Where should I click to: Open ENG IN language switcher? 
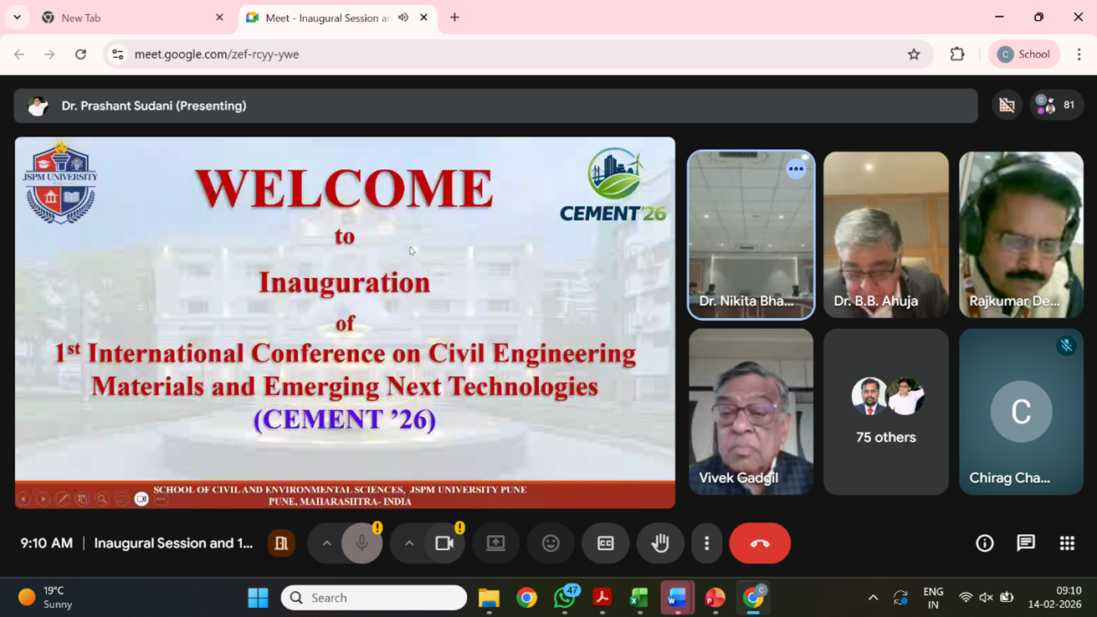[x=933, y=598]
